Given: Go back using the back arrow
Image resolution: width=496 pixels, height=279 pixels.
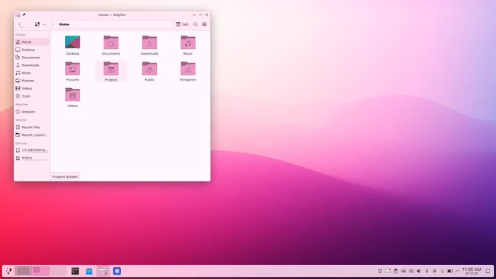Looking at the screenshot, I should [20, 24].
